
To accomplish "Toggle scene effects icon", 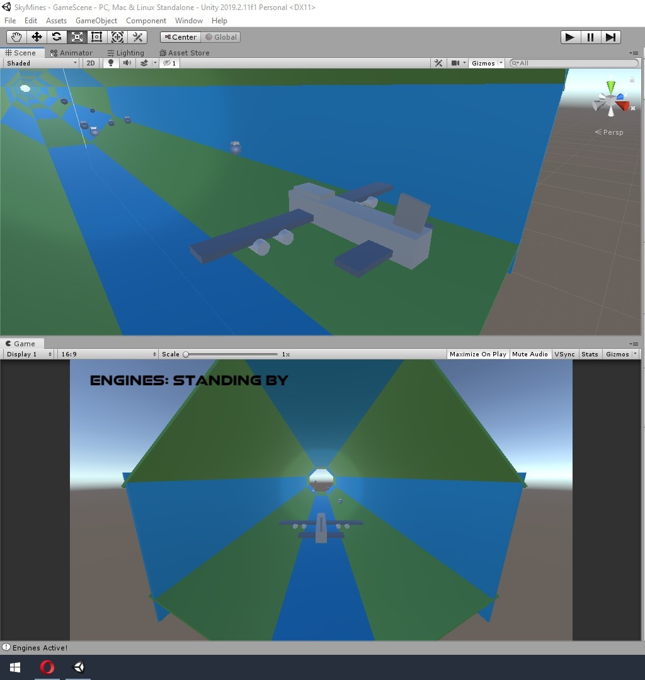I will 144,63.
